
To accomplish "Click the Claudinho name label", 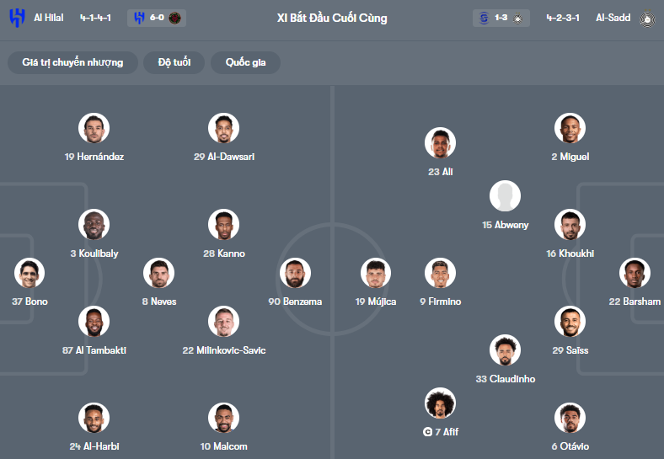I will coord(506,379).
